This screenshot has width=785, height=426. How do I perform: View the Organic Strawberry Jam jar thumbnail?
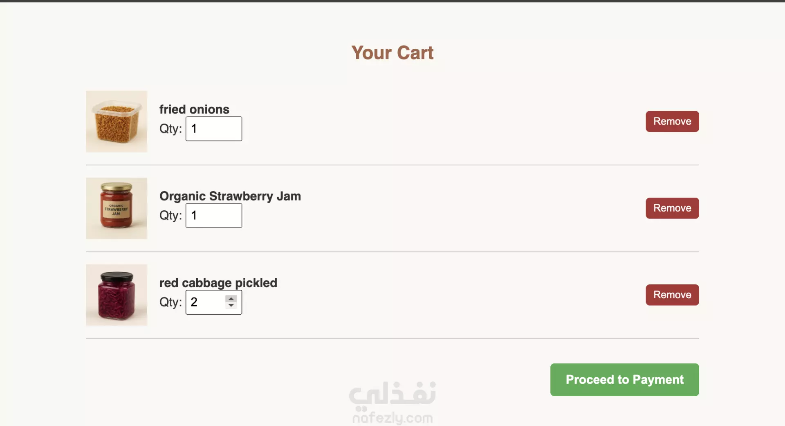pyautogui.click(x=117, y=208)
